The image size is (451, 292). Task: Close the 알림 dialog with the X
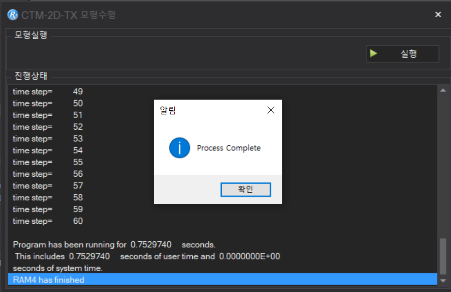[271, 110]
